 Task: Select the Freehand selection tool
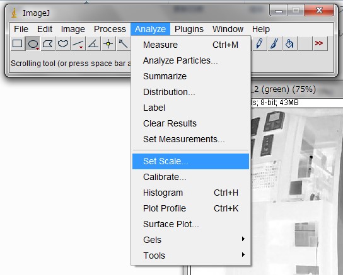pyautogui.click(x=63, y=43)
